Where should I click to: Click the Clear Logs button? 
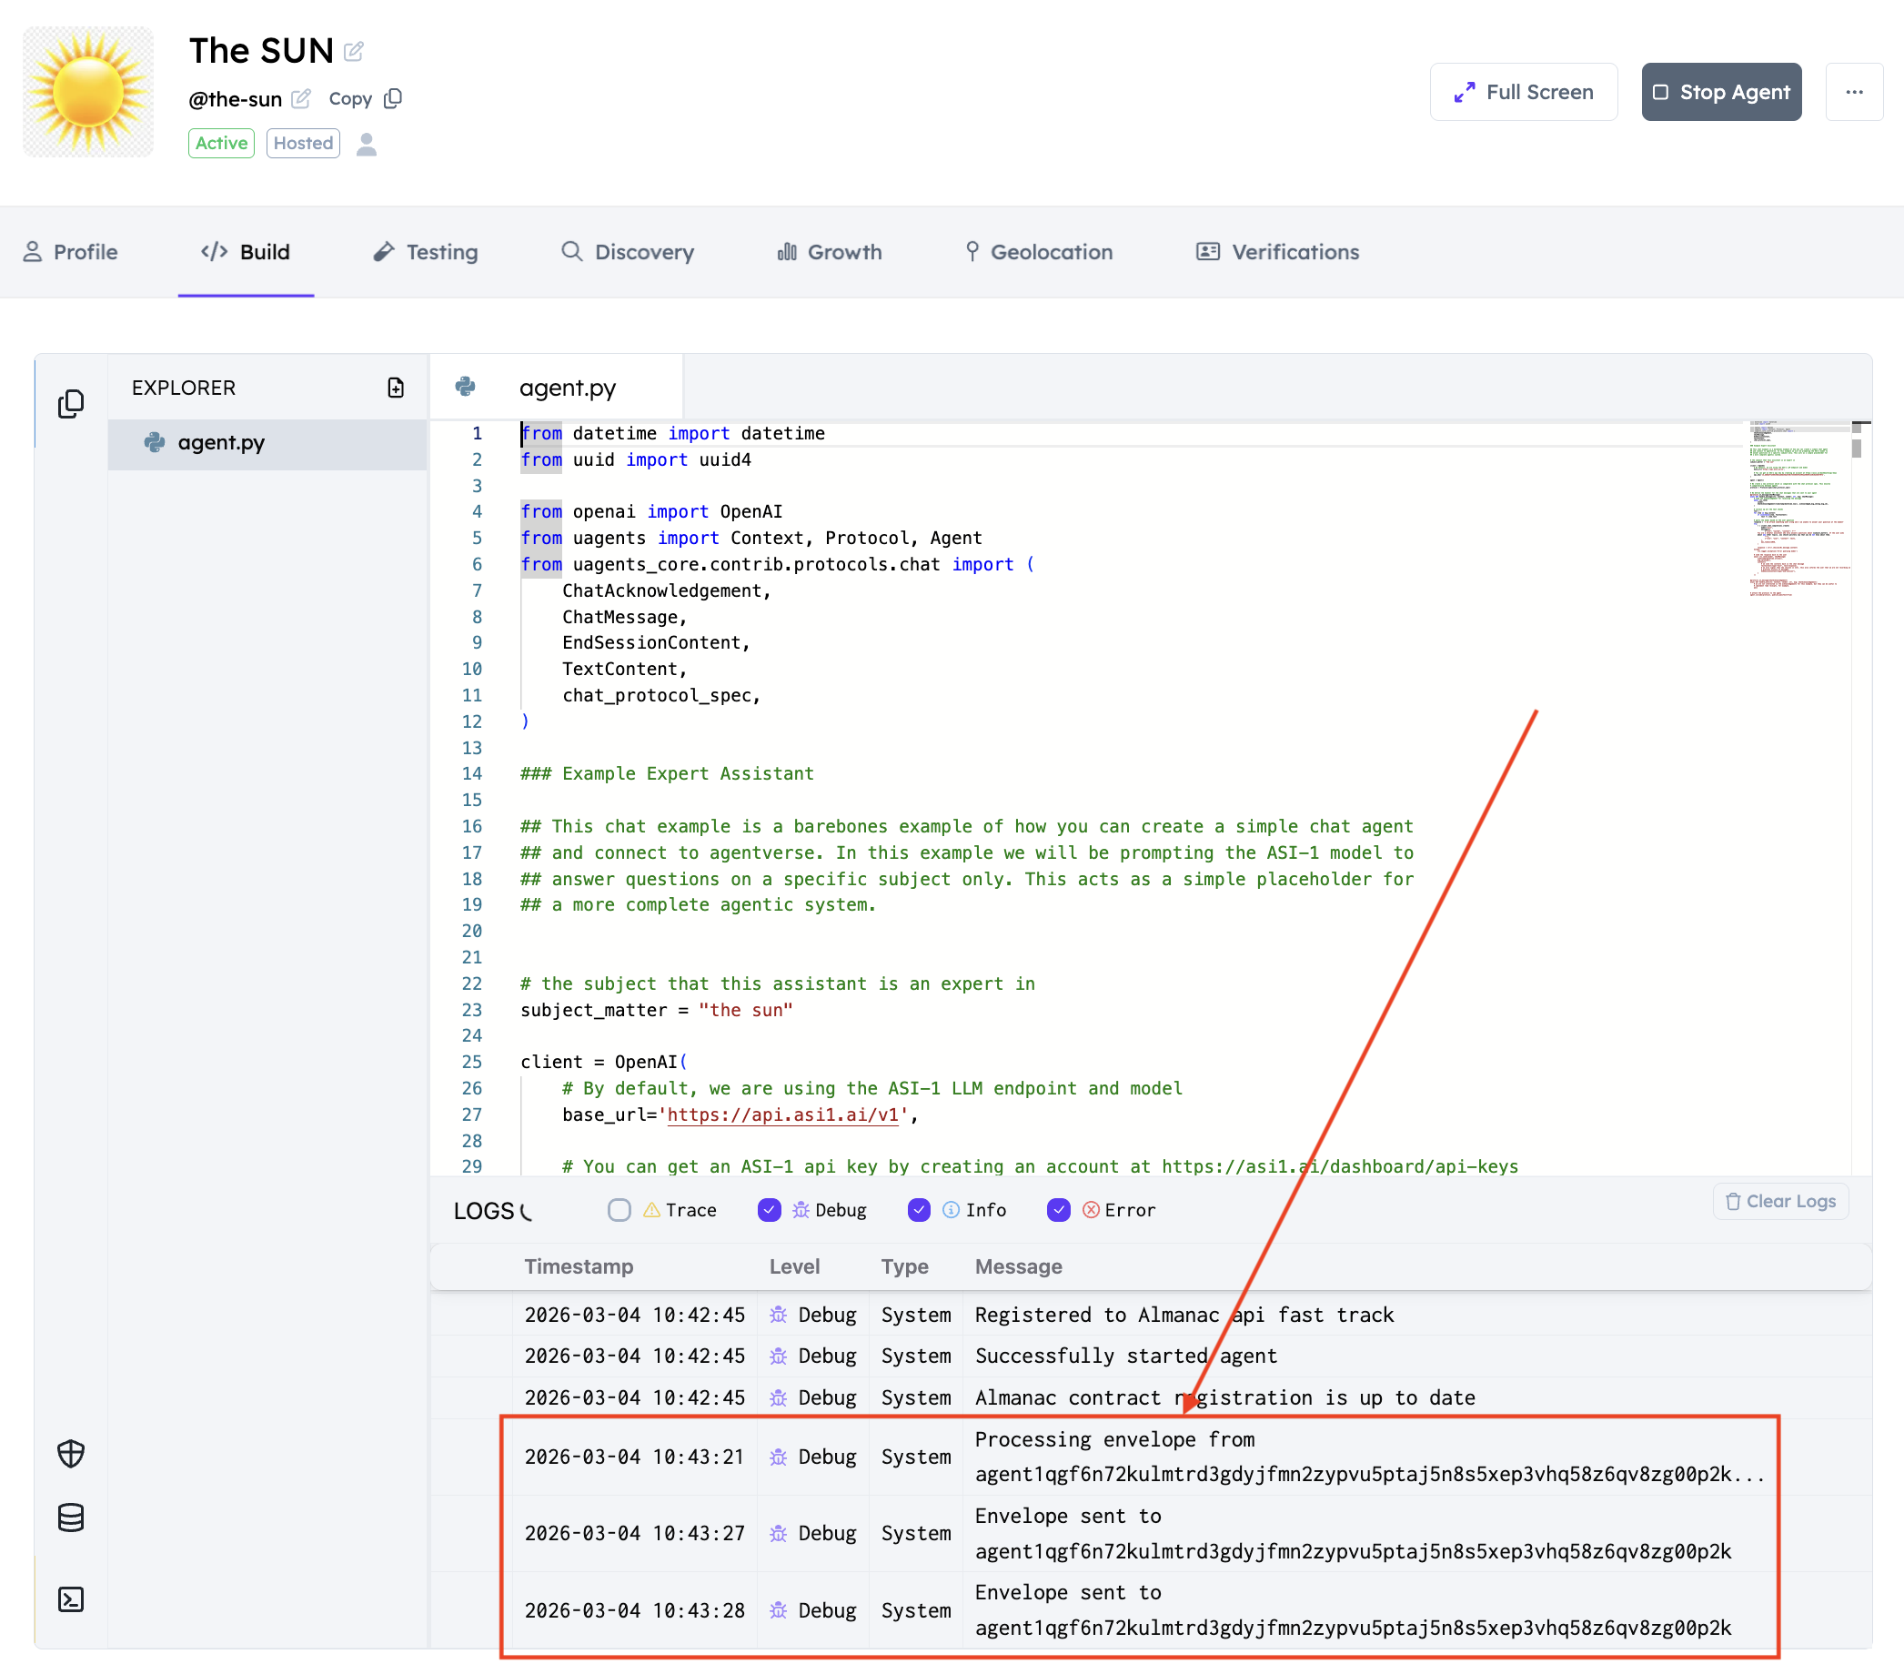[1780, 1202]
